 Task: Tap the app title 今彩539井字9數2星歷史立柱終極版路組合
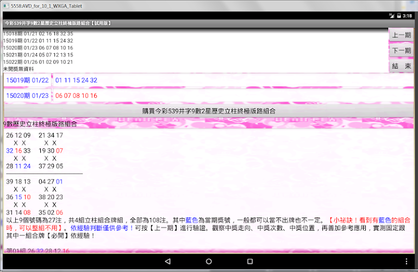58,23
